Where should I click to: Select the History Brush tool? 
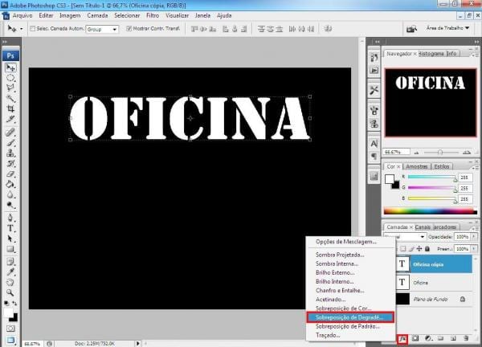[x=10, y=163]
